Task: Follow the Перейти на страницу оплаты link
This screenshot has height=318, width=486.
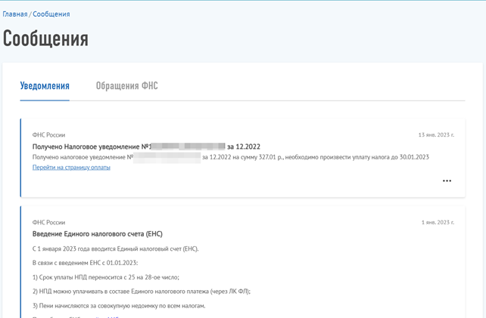Action: (x=71, y=168)
